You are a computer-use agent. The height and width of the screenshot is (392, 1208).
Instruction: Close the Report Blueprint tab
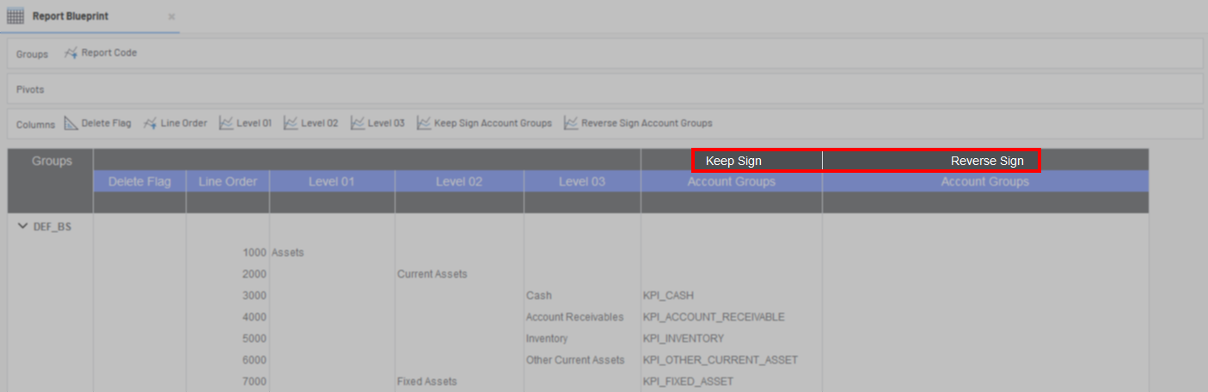(x=171, y=16)
